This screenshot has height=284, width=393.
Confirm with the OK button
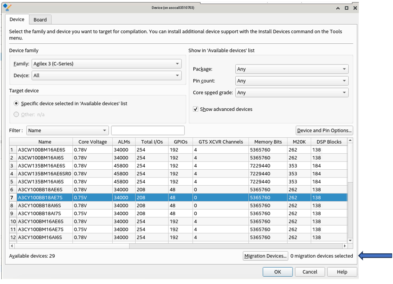[x=277, y=272]
